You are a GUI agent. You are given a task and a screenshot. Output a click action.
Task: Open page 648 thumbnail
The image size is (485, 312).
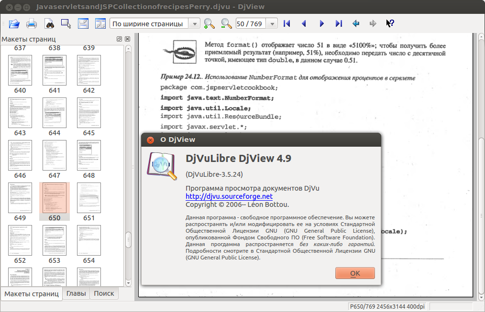click(89, 155)
